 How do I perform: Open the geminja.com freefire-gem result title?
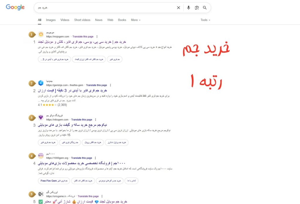72,90
